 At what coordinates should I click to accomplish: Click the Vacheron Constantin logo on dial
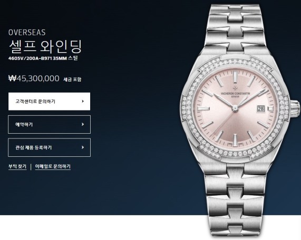(x=235, y=93)
